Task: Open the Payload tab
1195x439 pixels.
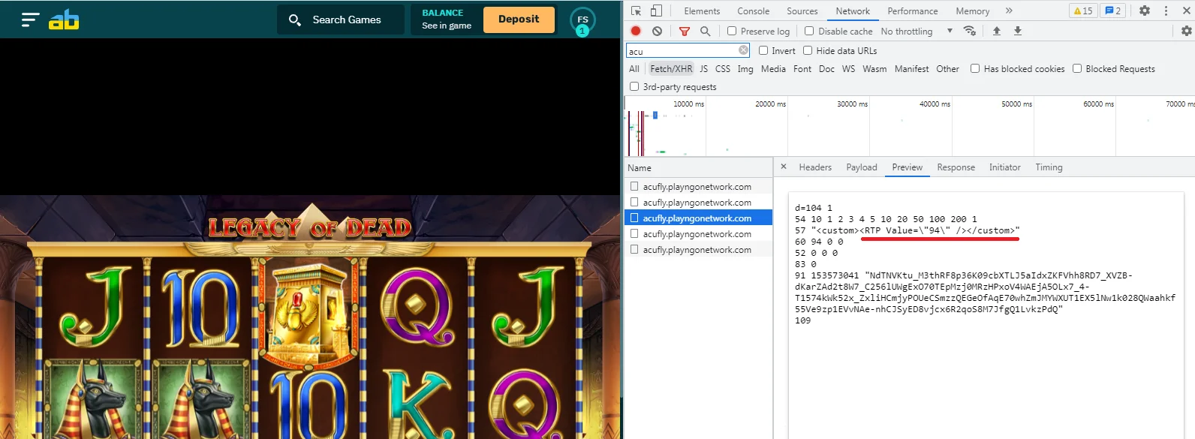Action: pyautogui.click(x=862, y=167)
